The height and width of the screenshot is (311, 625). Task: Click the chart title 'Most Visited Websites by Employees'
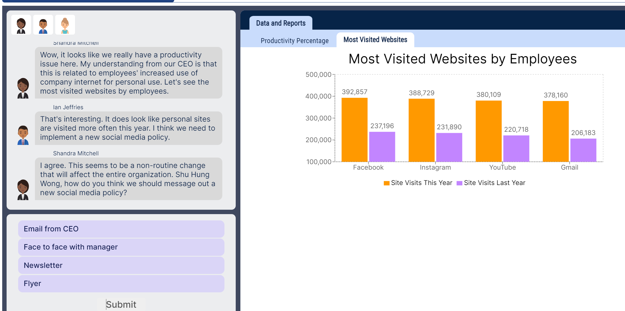pyautogui.click(x=463, y=59)
